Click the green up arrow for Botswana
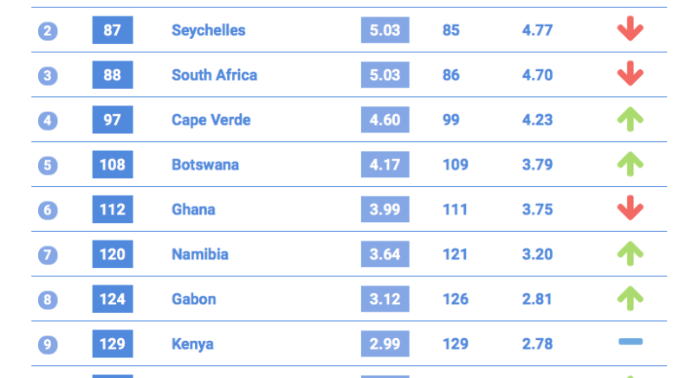 click(x=630, y=163)
